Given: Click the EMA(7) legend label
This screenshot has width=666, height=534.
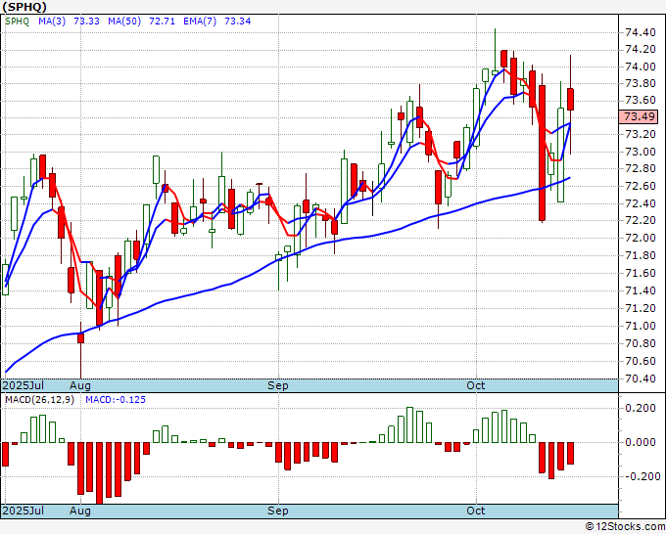Looking at the screenshot, I should tap(200, 22).
